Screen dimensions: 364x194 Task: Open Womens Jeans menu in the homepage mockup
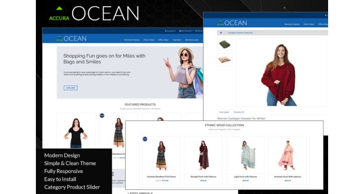(192, 40)
